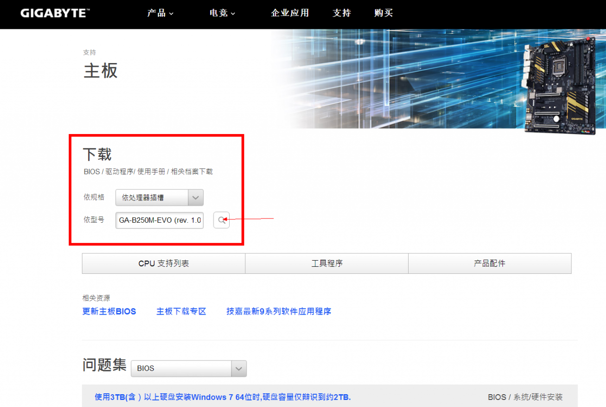Select 购买 in the top navigation
This screenshot has width=606, height=407.
click(x=383, y=13)
